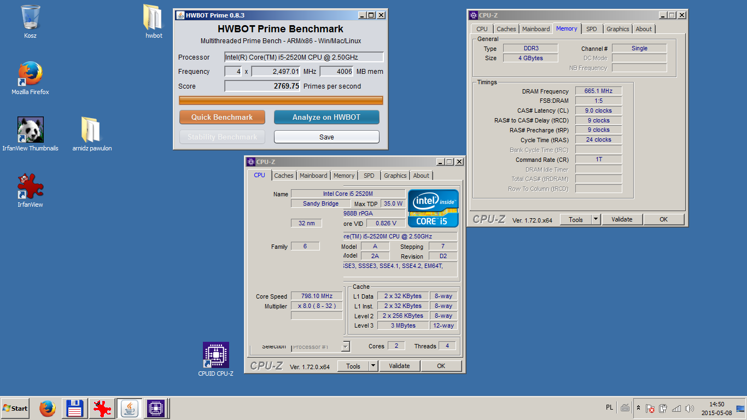
Task: Open the Kosz recycle bin icon
Action: 31,22
